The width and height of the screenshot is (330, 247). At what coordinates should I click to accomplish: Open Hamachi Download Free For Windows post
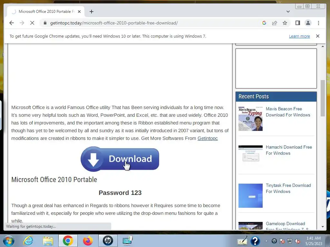289,150
